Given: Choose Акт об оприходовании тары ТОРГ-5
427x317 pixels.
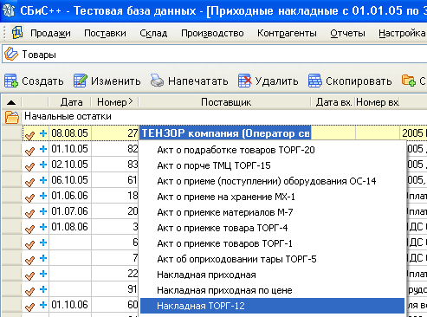Looking at the screenshot, I should 273,259.
